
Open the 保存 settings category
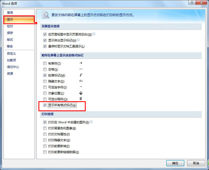pos(10,33)
